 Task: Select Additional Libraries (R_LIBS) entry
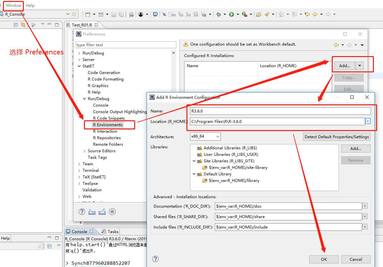pos(230,148)
